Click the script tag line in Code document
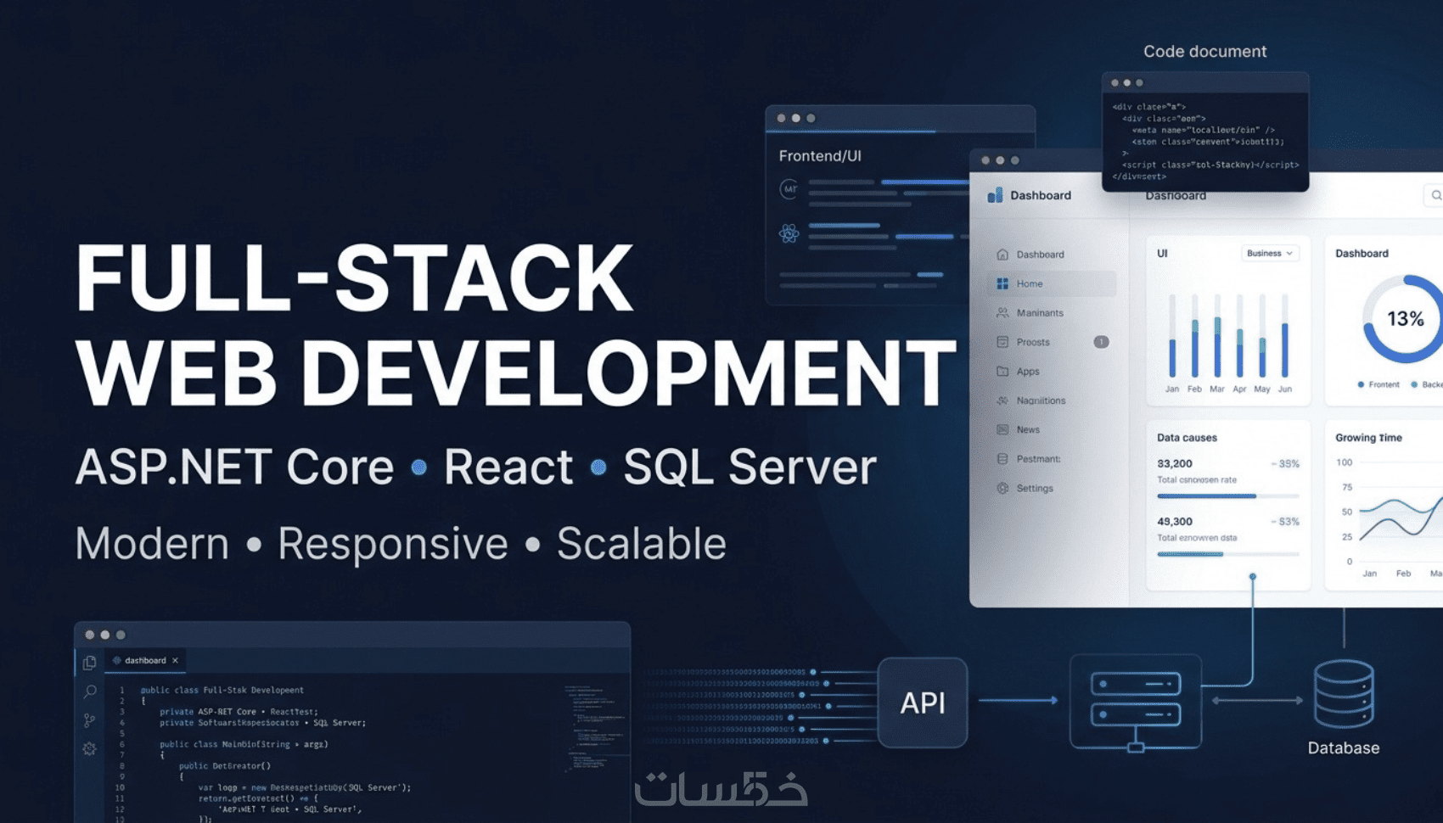Screen dimensions: 1443x823 [x=1210, y=165]
